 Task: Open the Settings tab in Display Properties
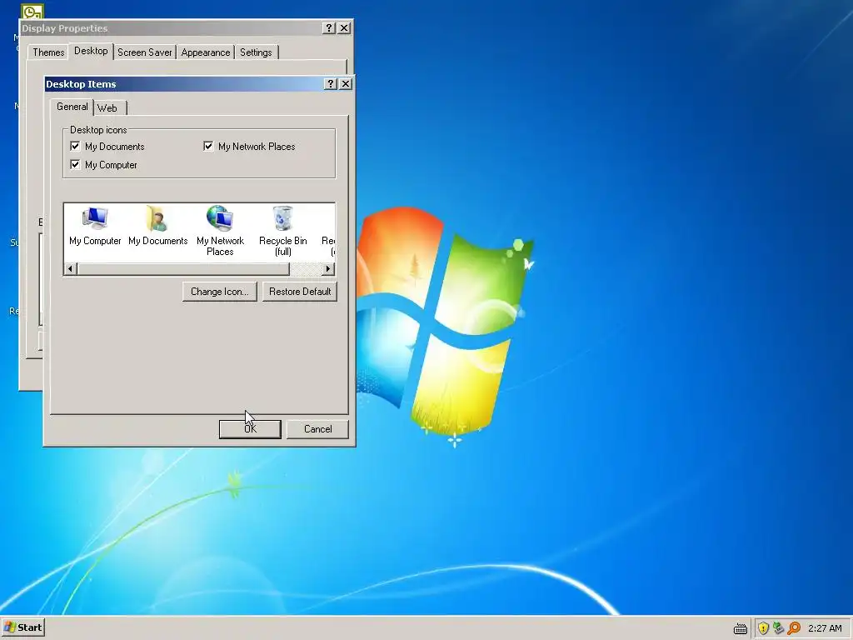click(256, 52)
